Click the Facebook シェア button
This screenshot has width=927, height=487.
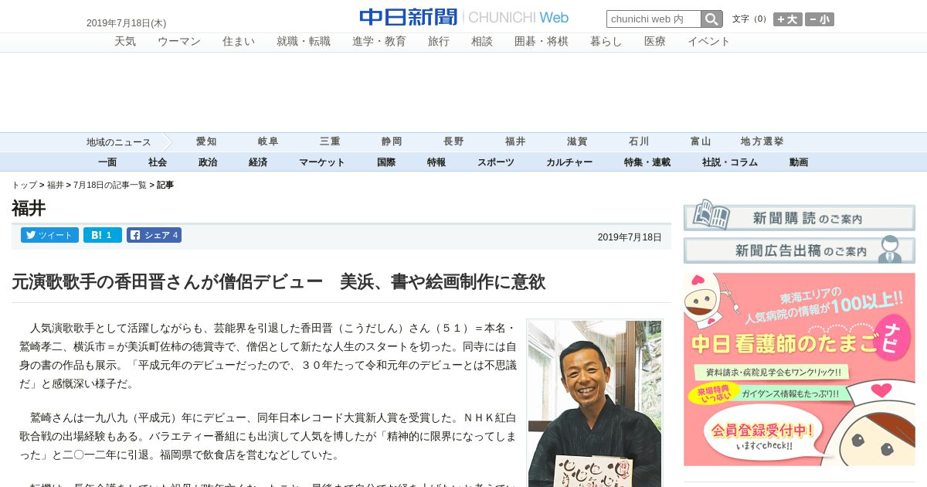(154, 235)
